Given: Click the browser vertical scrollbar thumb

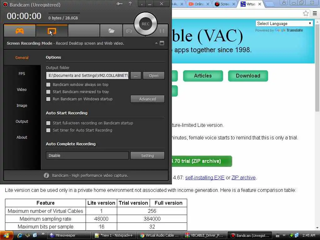Looking at the screenshot, I should click(317, 67).
